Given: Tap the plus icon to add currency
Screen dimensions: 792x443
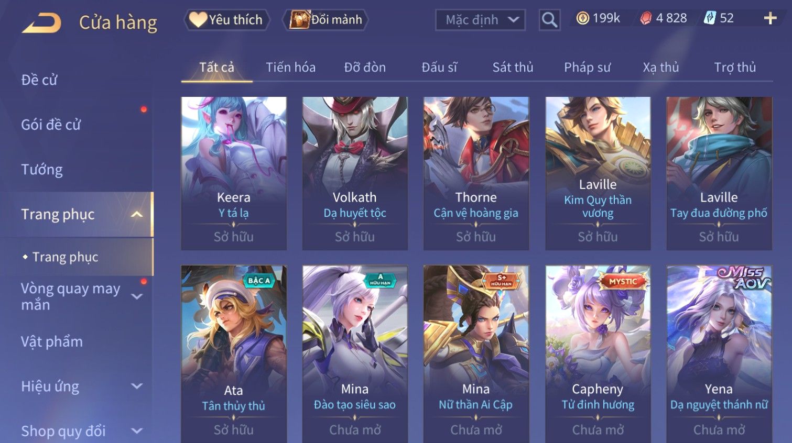Looking at the screenshot, I should click(x=770, y=19).
